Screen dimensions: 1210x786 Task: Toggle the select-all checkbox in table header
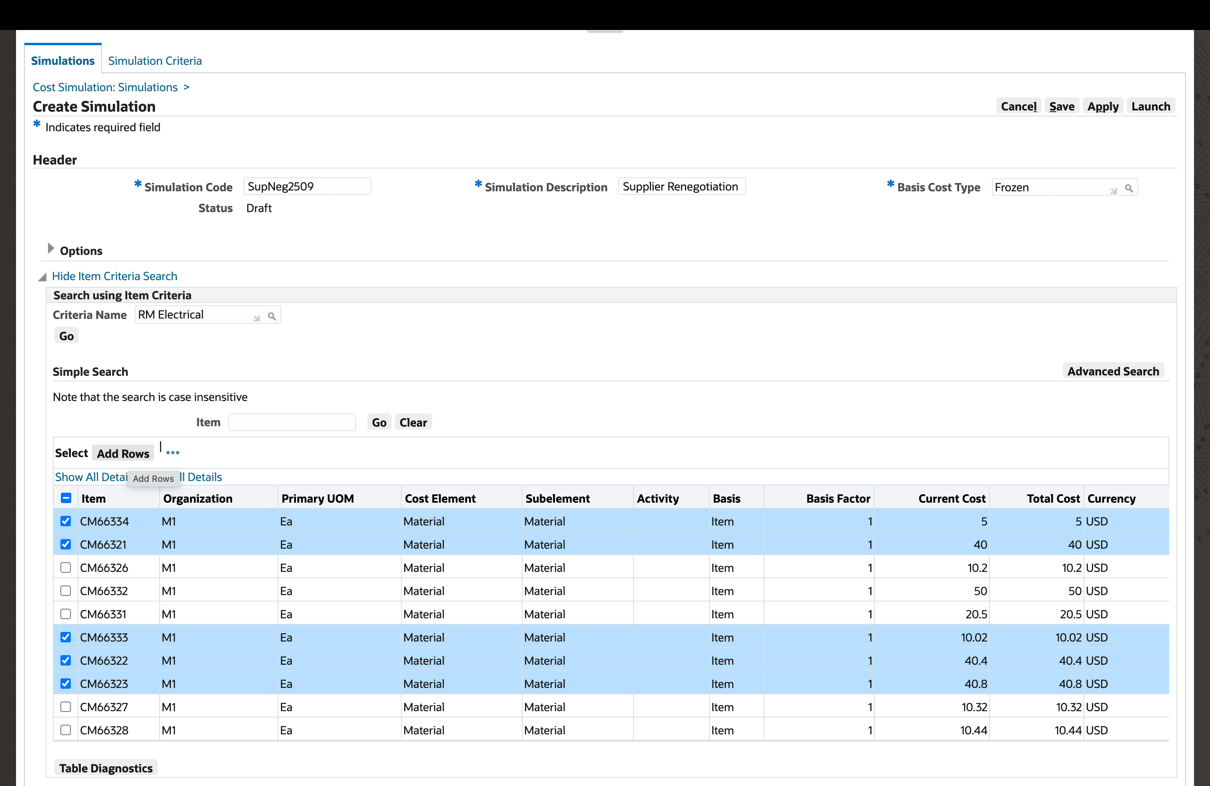[66, 498]
